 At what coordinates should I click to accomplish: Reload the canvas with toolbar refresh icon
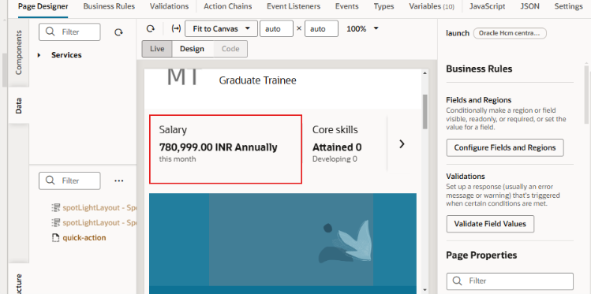point(151,28)
